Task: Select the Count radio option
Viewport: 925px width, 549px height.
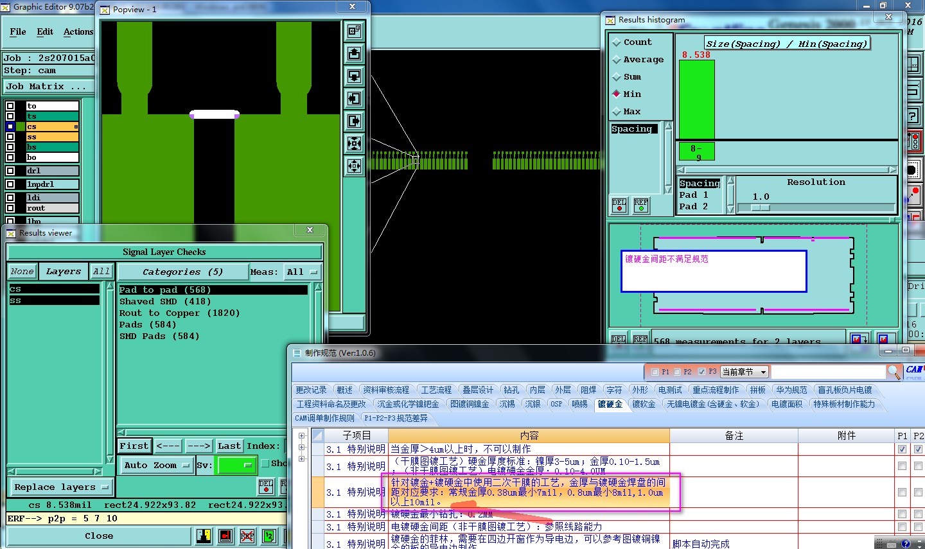Action: pyautogui.click(x=632, y=42)
